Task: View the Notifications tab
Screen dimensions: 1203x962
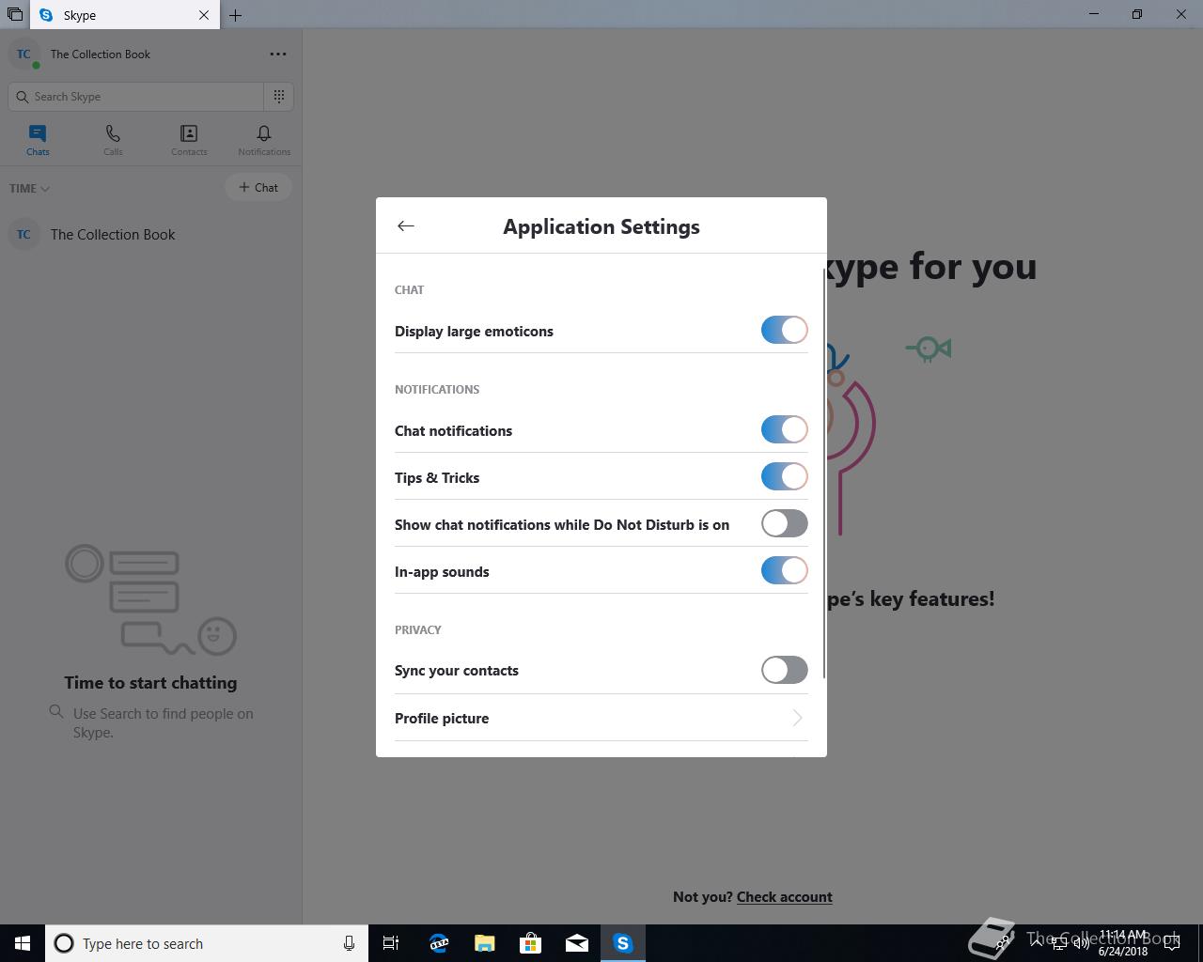Action: (264, 140)
